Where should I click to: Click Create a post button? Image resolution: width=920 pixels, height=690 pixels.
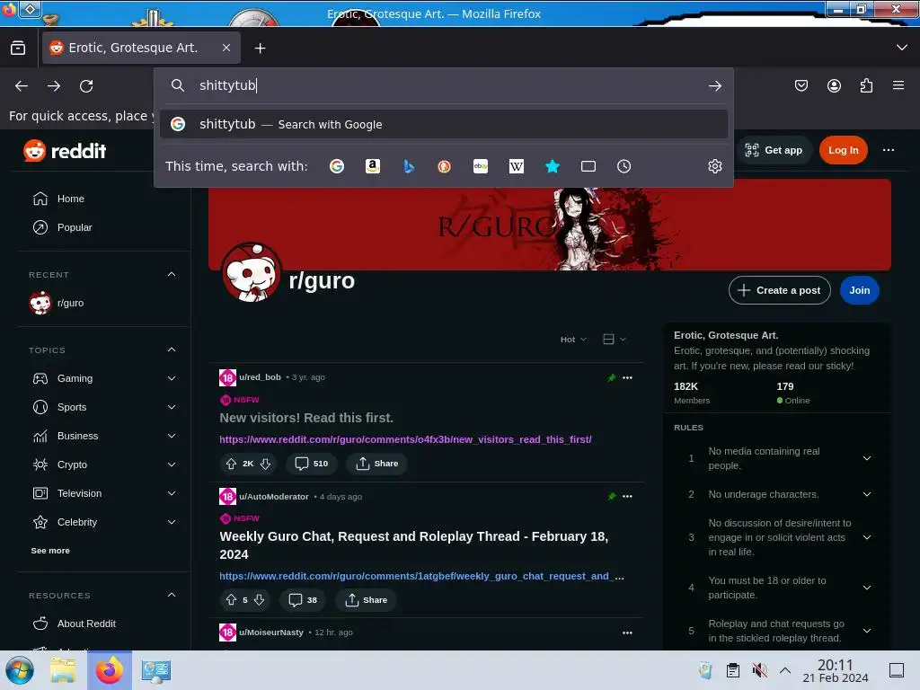tap(779, 290)
